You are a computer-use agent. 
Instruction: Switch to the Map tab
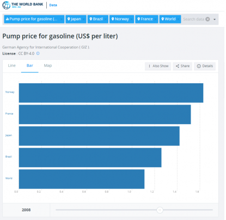(48, 65)
